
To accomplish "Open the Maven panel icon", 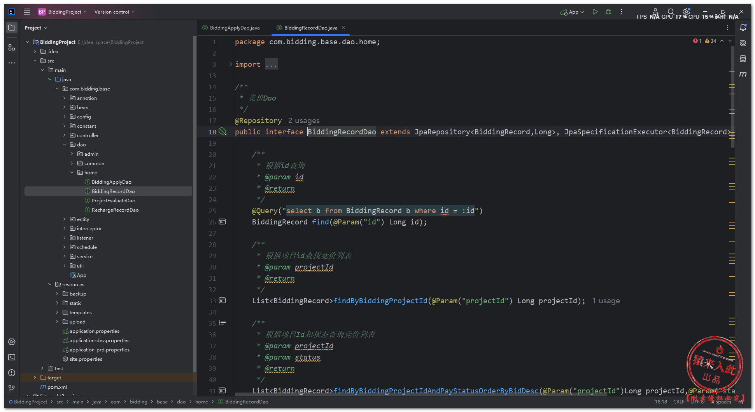I will coord(743,74).
